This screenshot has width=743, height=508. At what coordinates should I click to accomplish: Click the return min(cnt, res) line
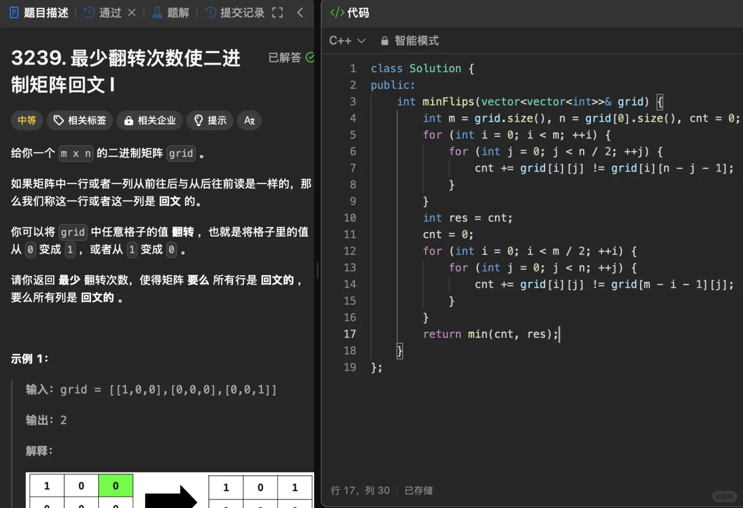click(x=490, y=334)
